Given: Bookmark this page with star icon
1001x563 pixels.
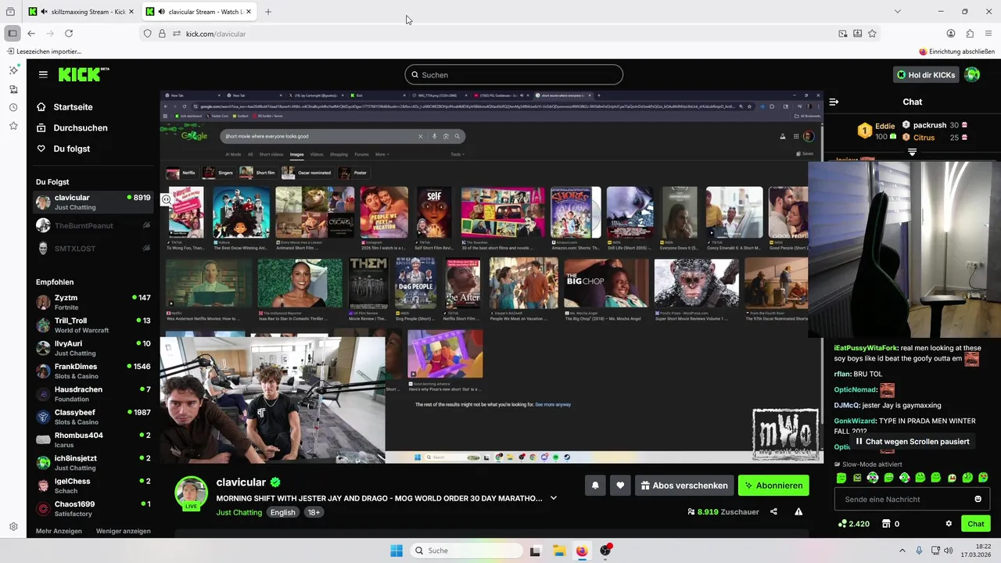Looking at the screenshot, I should click(x=872, y=34).
